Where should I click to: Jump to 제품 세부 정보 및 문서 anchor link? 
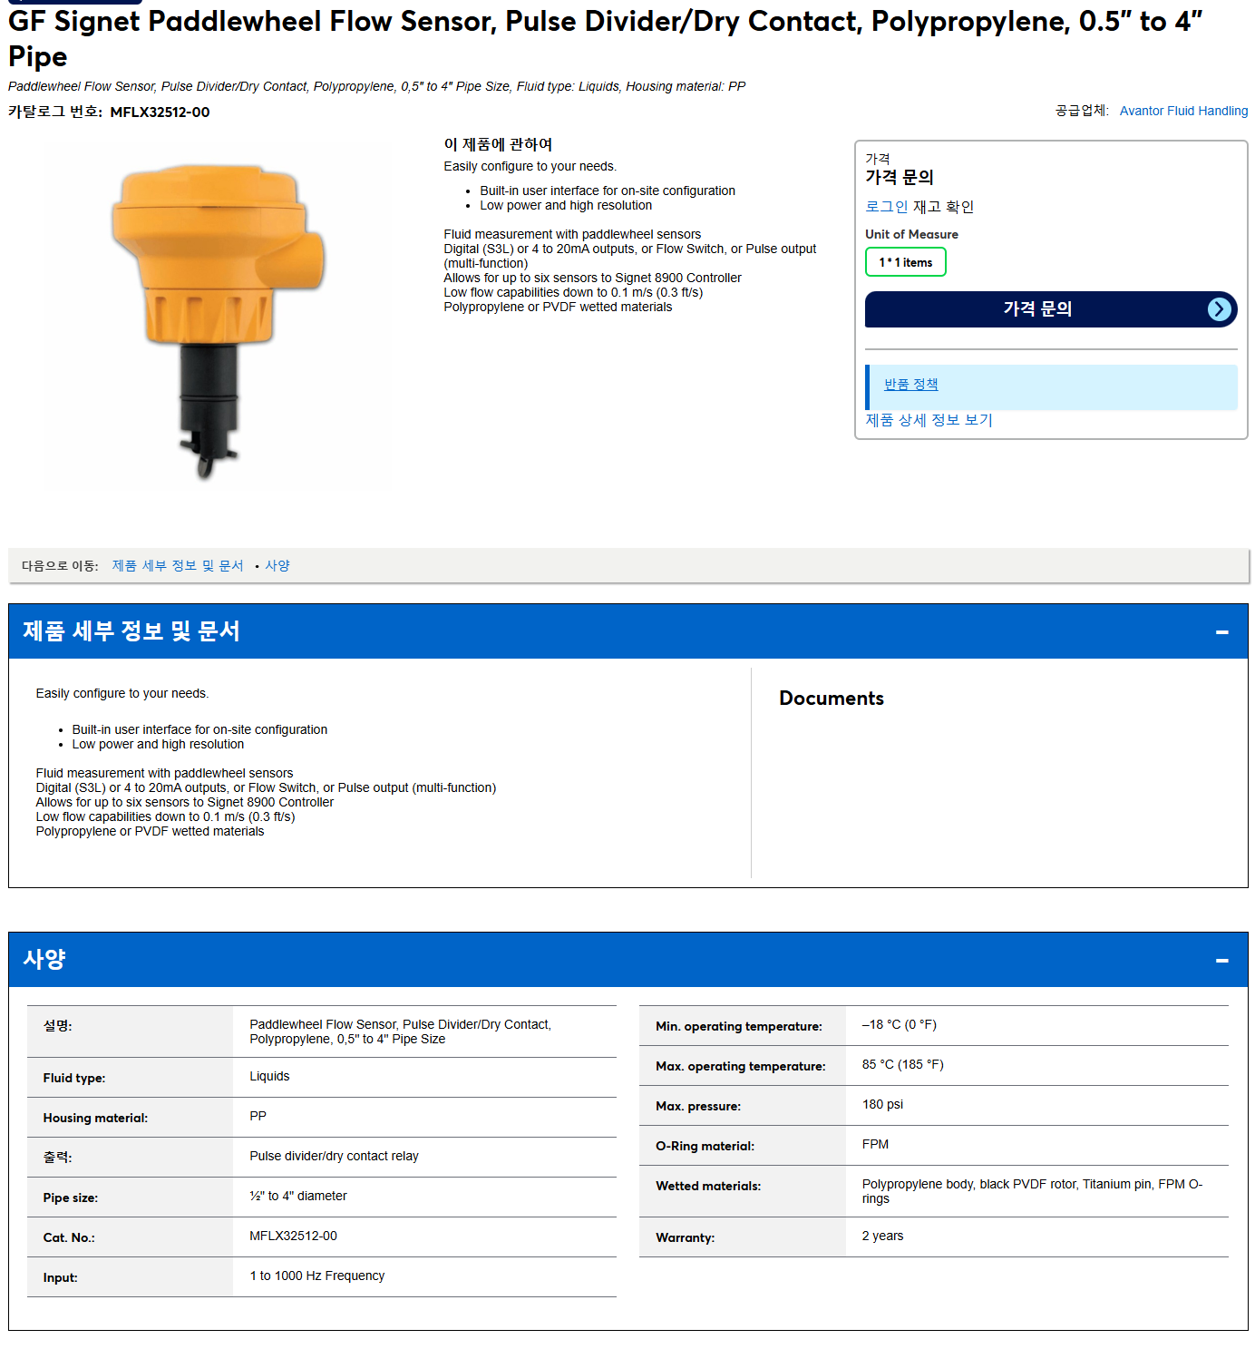(x=178, y=565)
